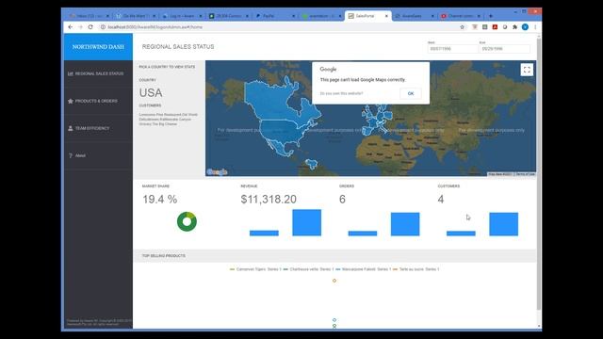This screenshot has width=603, height=339.
Task: Switch to the Log in - Aware tab
Action: tap(181, 16)
